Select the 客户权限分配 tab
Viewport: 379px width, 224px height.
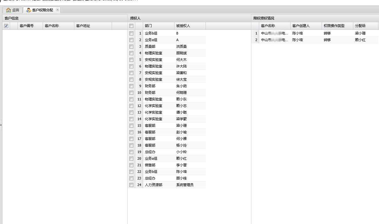(40, 10)
